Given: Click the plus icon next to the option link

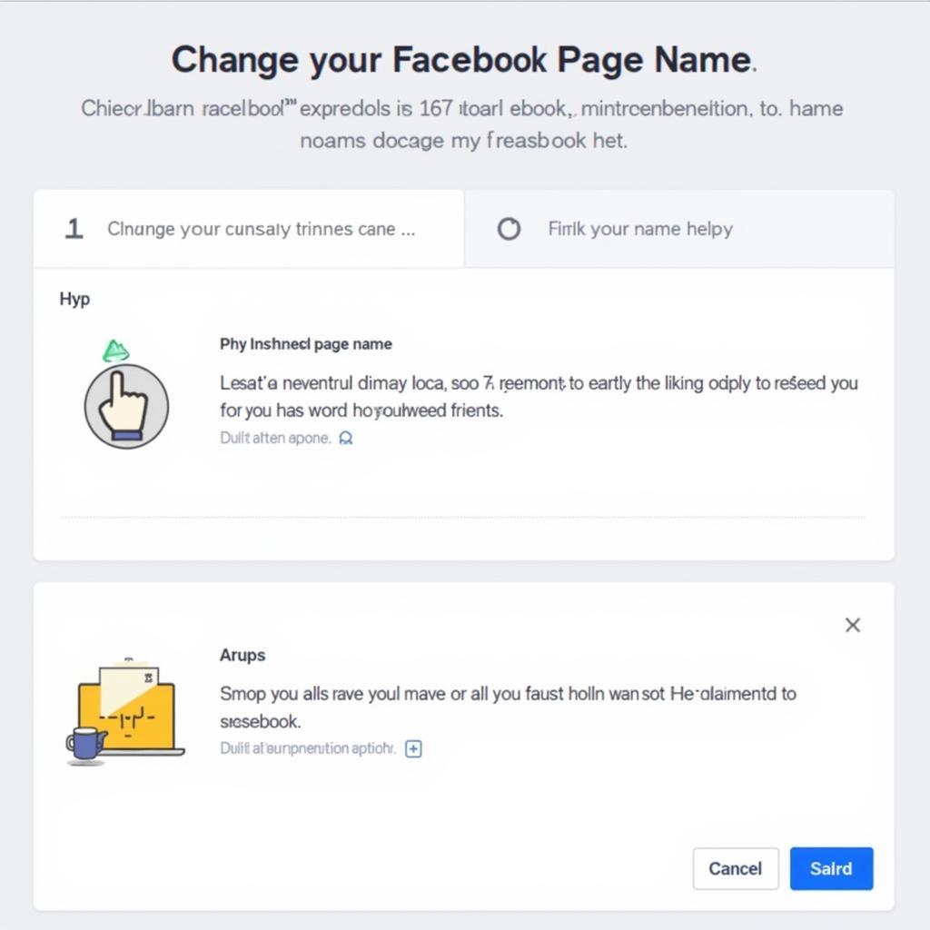Looking at the screenshot, I should (x=413, y=748).
